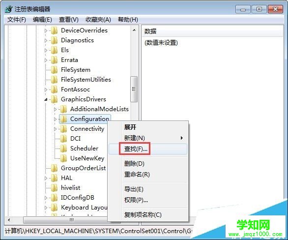Expand the DeviceOverrides key

46,30
